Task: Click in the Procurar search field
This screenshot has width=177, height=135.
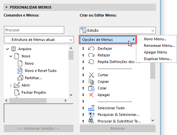Action: click(34, 30)
